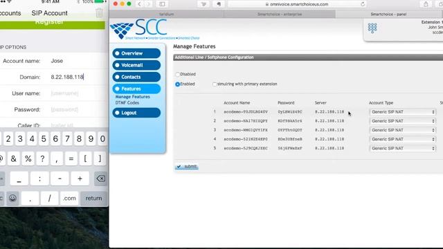Open the Features menu item

tap(136, 89)
